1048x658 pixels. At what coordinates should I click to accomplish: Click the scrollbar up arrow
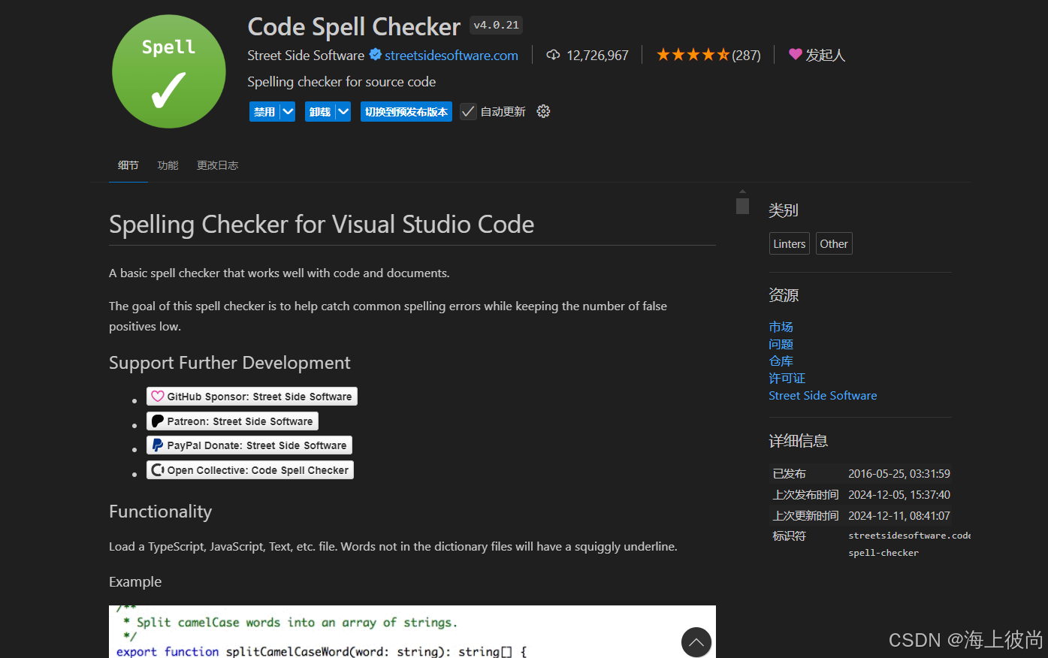[742, 192]
